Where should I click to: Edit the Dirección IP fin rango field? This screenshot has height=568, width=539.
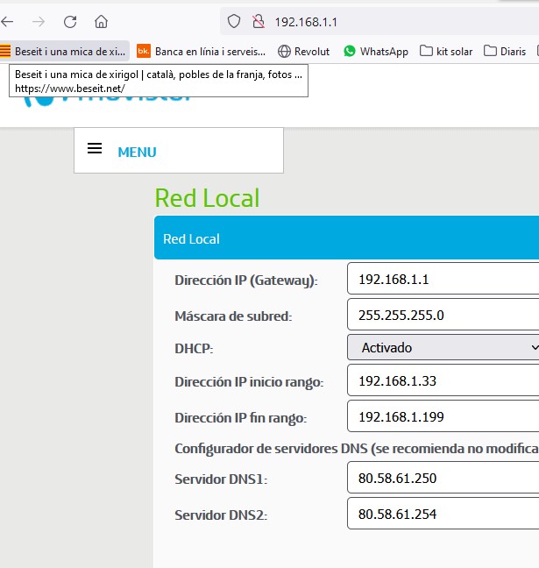point(443,416)
